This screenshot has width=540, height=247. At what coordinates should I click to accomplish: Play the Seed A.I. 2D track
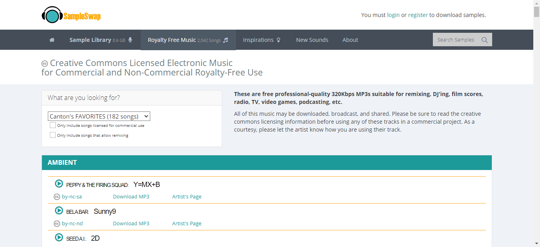click(x=59, y=238)
